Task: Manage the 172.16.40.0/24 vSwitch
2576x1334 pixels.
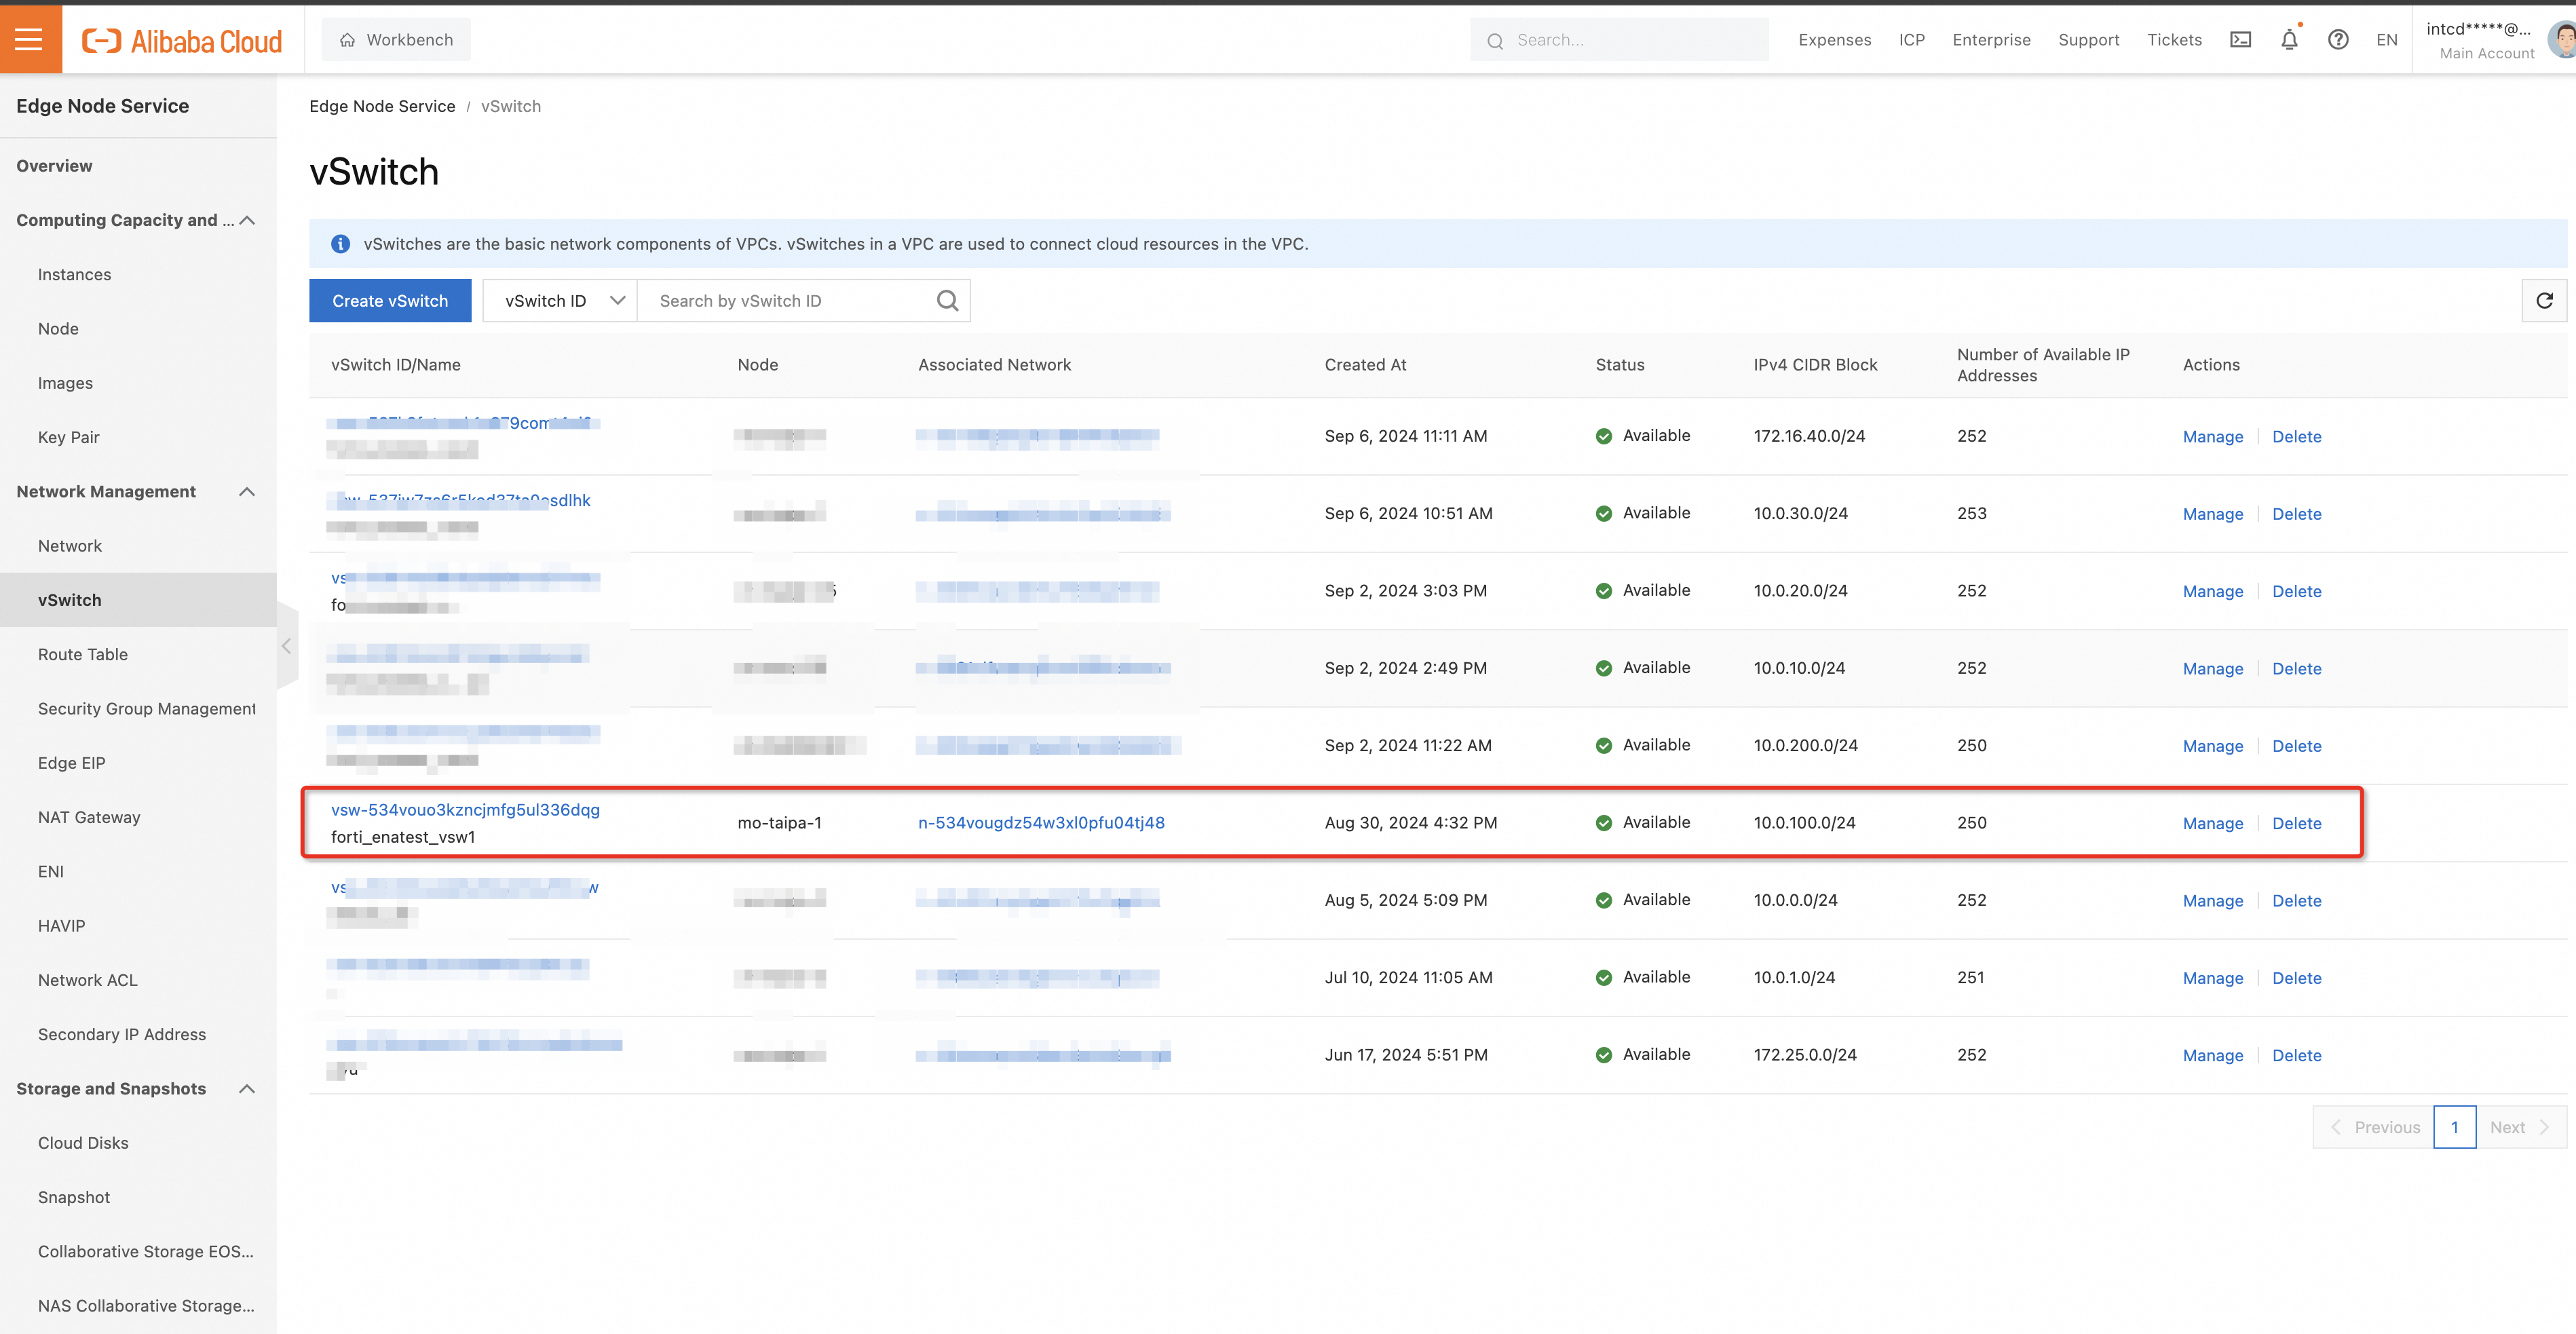Action: coord(2212,437)
